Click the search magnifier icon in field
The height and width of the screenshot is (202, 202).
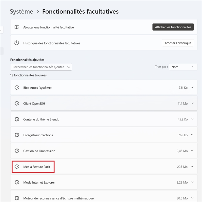click(x=69, y=67)
